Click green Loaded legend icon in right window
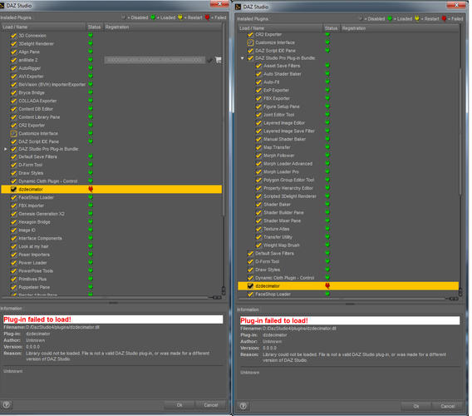This screenshot has width=472, height=416. tap(390, 18)
